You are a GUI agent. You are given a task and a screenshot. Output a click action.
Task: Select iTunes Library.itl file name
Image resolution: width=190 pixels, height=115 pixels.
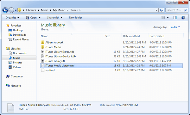click(x=55, y=61)
